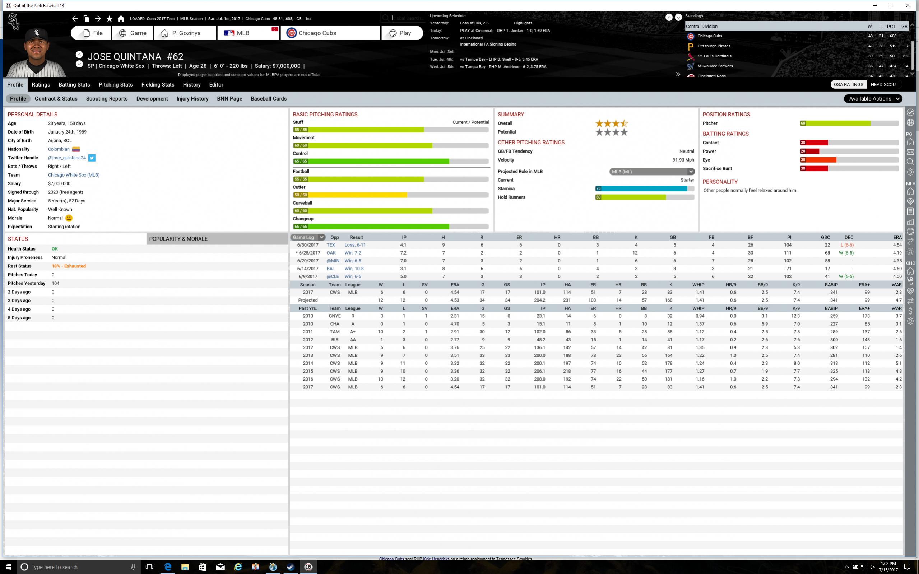Click the bookmark star icon
Image resolution: width=919 pixels, height=574 pixels.
click(x=110, y=19)
